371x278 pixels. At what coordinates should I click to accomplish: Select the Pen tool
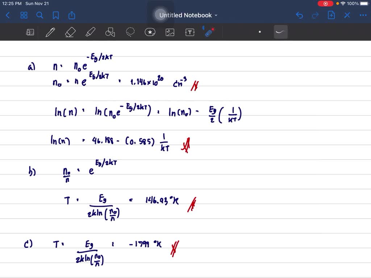tap(50, 32)
